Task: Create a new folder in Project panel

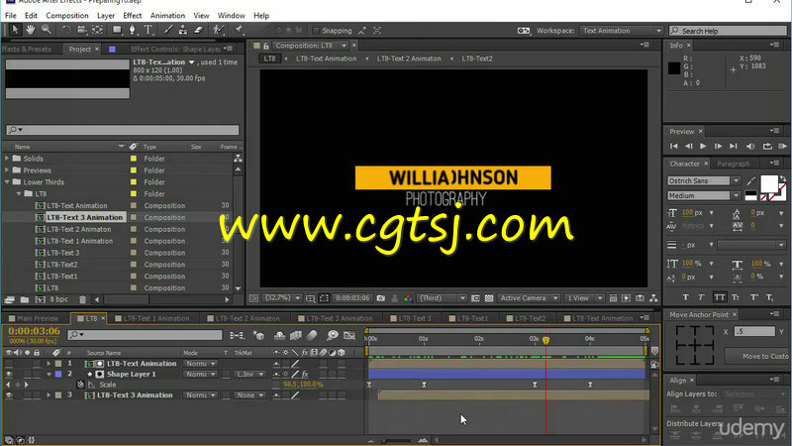Action: [x=24, y=299]
